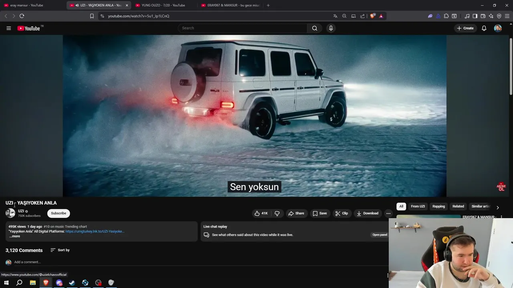Viewport: 513px width, 288px height.
Task: Open a new browser tab
Action: (x=268, y=5)
